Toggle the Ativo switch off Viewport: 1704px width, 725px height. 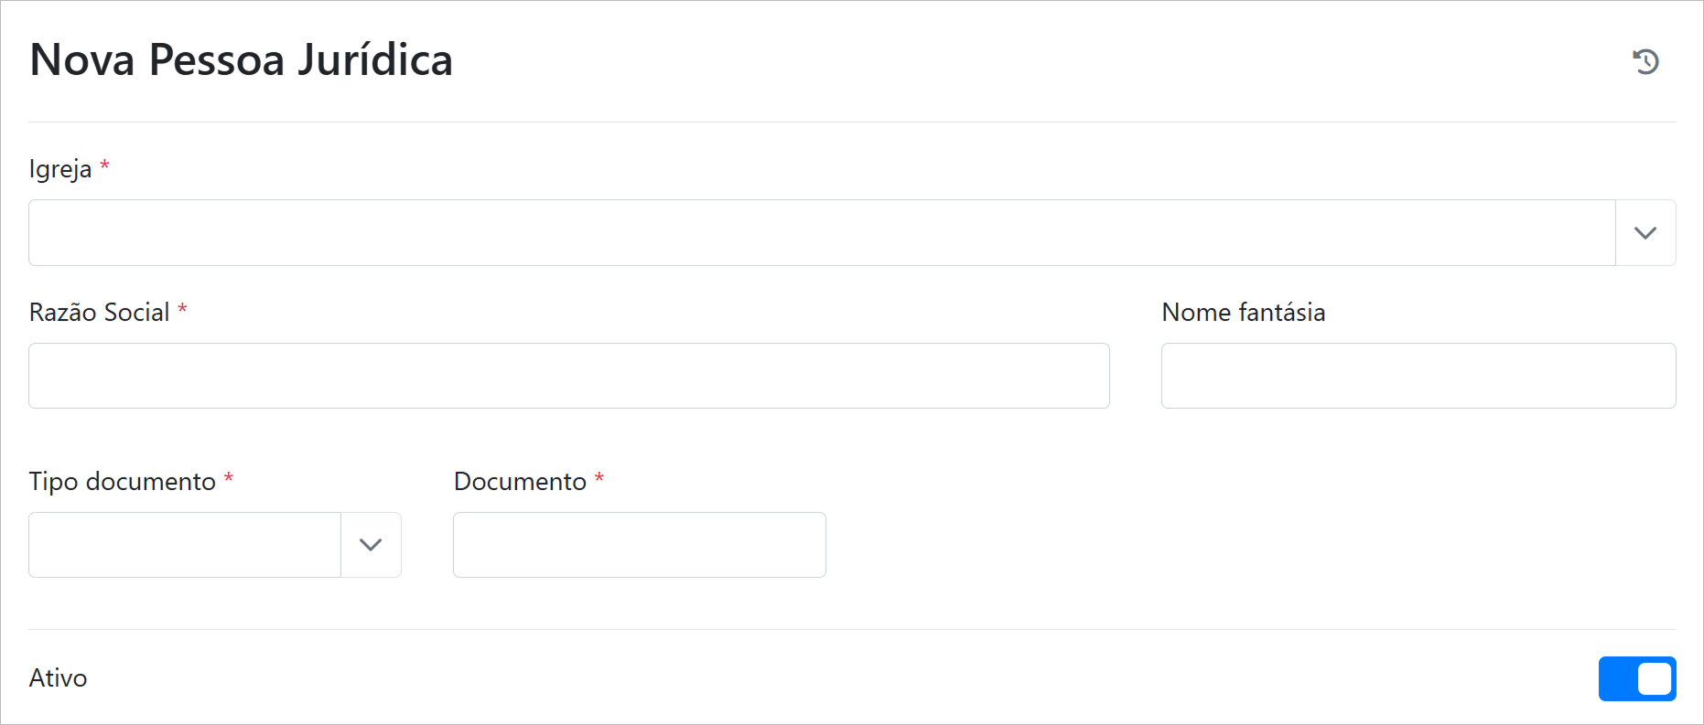[1636, 679]
